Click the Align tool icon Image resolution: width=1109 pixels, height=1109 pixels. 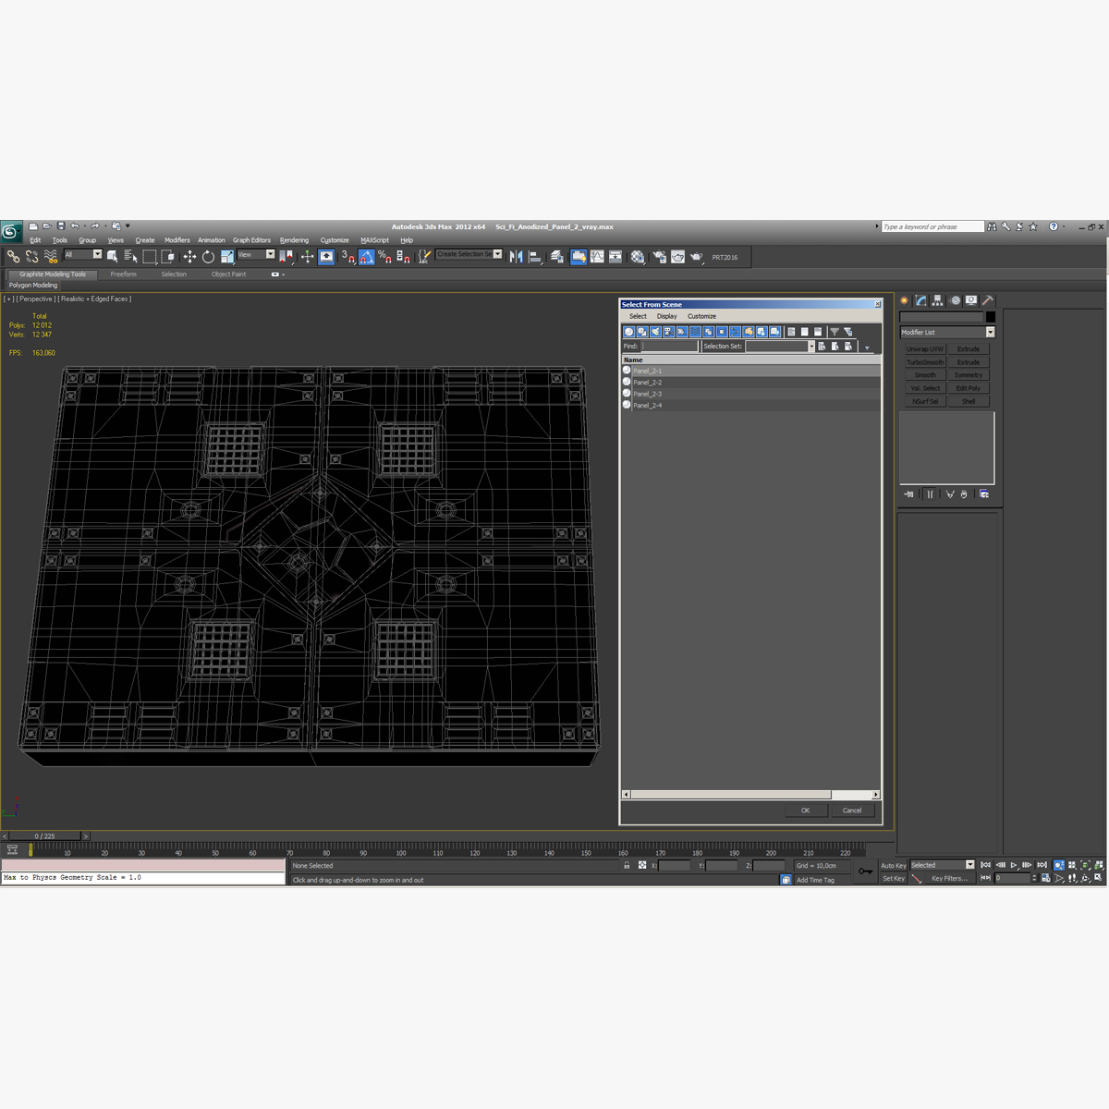click(535, 257)
